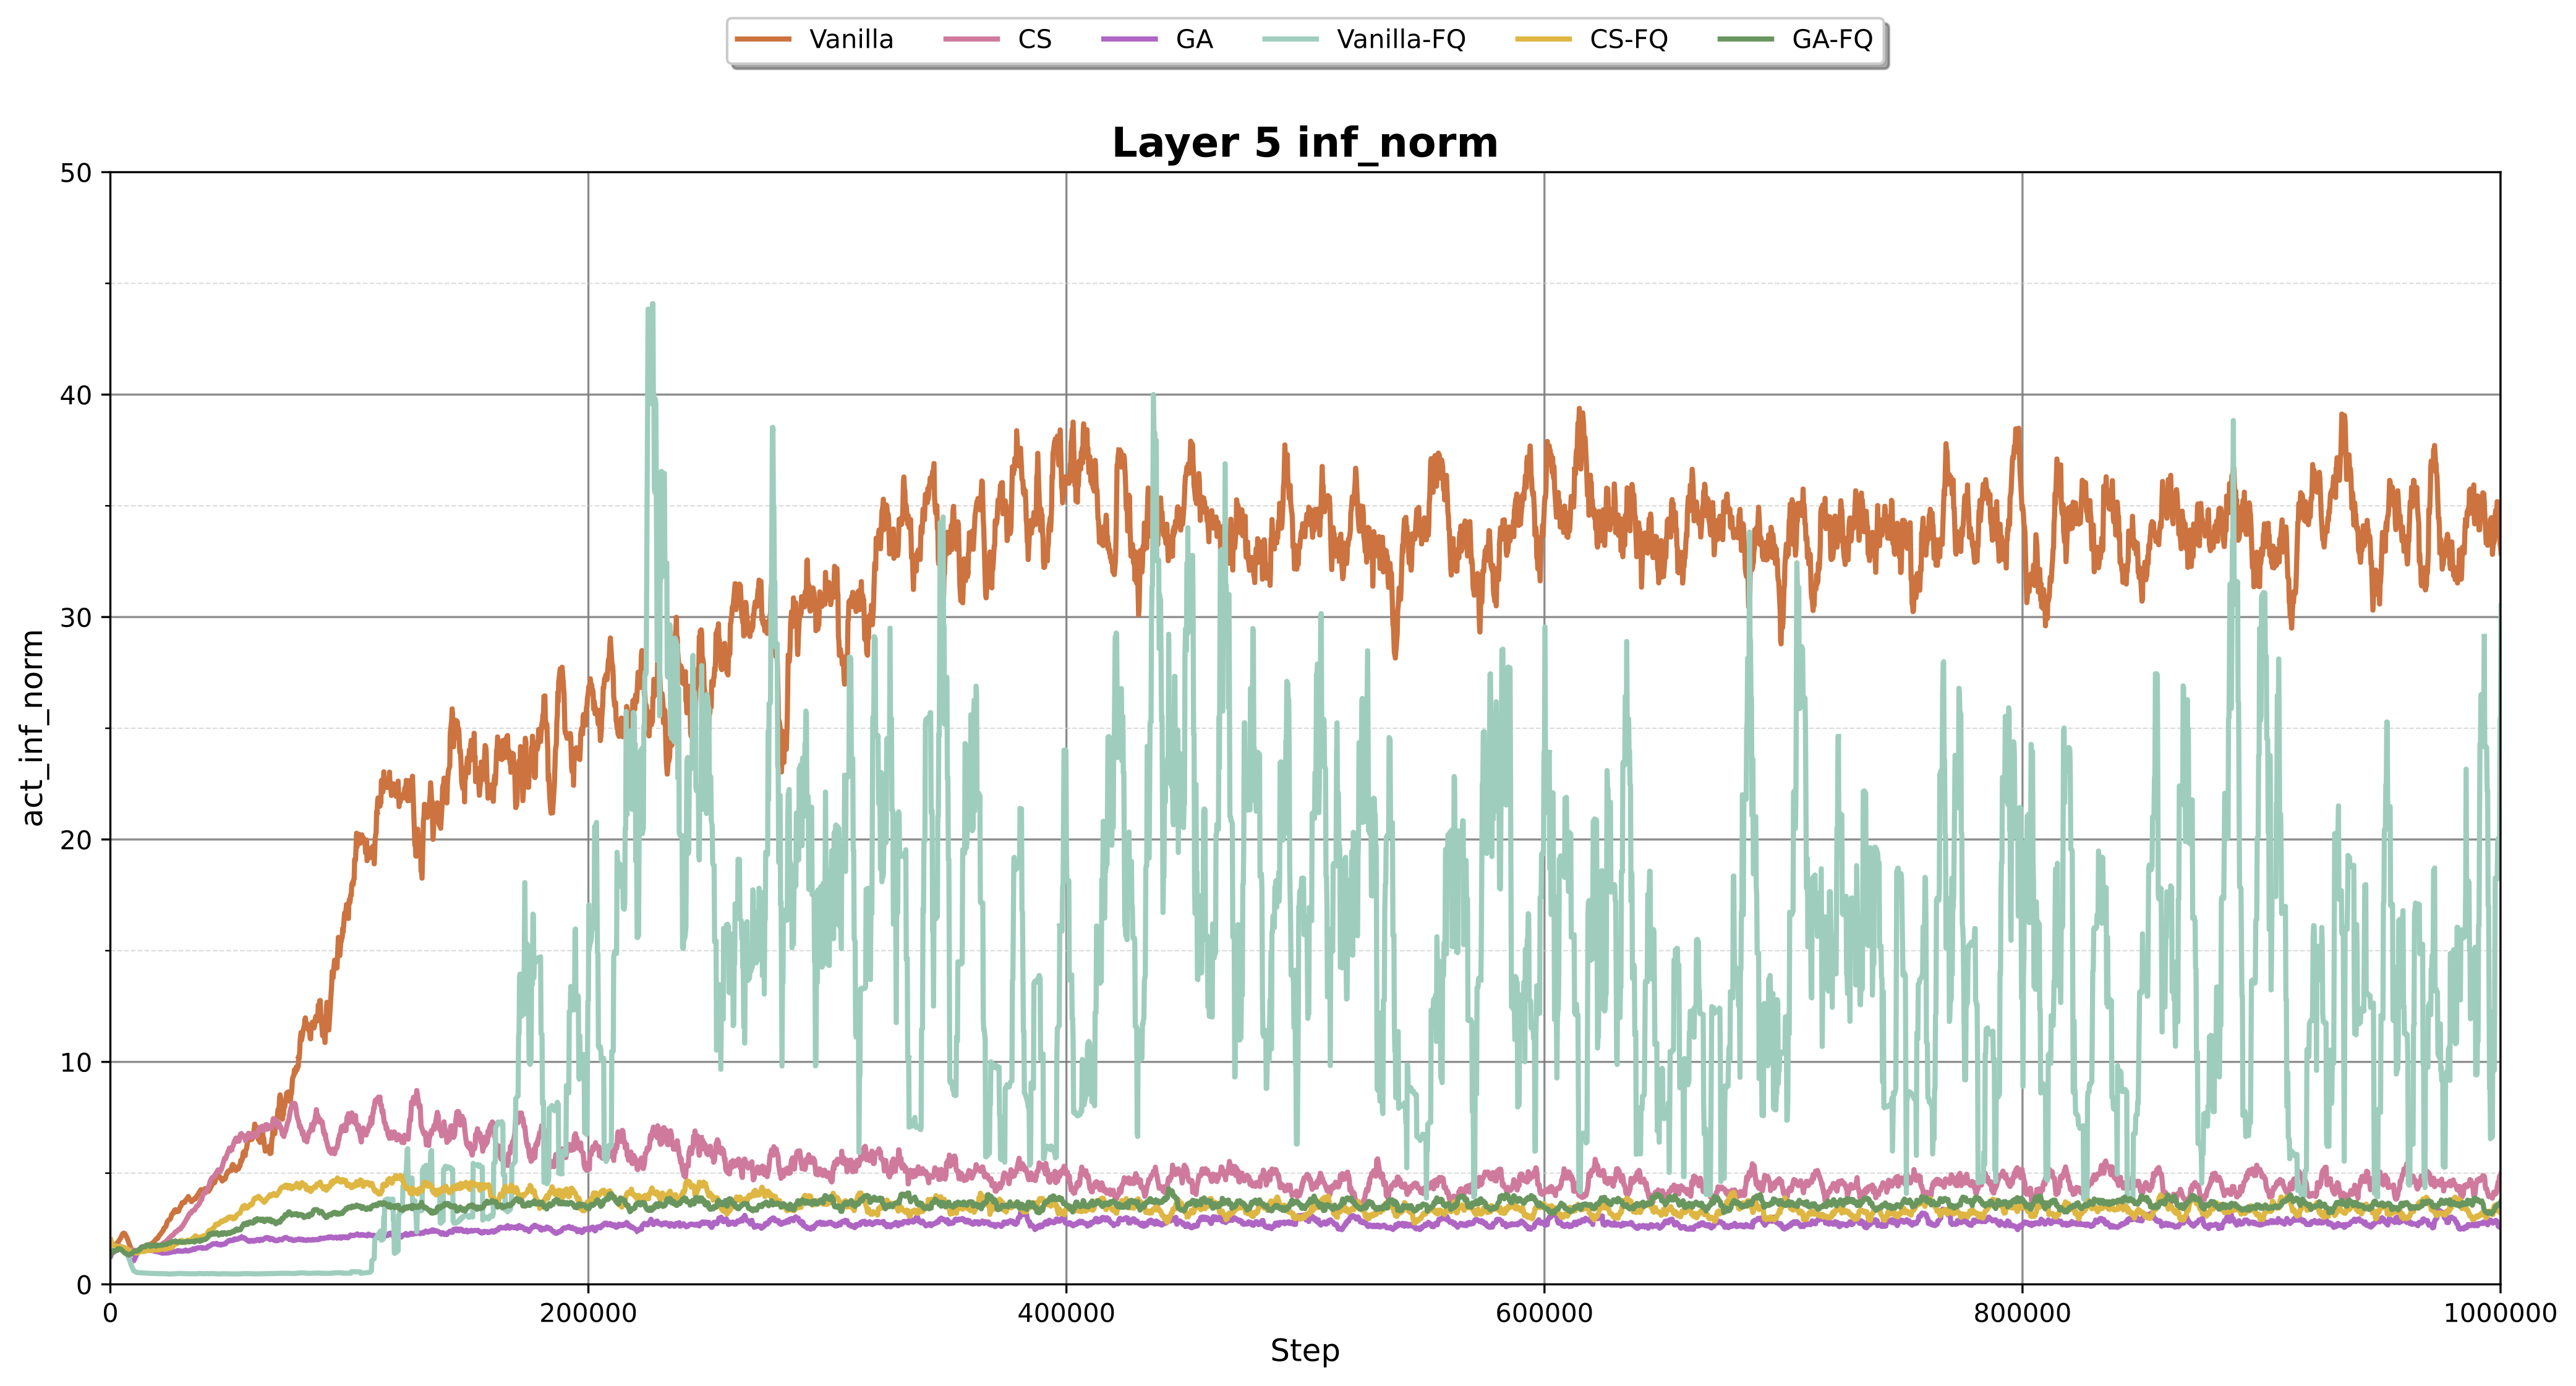Click the CS-FQ legend line swatch

coord(1543,39)
